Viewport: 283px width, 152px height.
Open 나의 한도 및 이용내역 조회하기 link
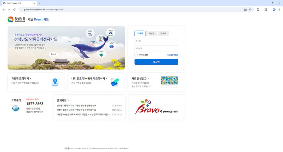pos(89,78)
